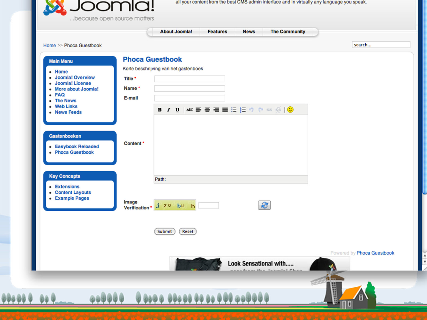
Task: Open Joomla! Overview link
Action: pos(75,77)
